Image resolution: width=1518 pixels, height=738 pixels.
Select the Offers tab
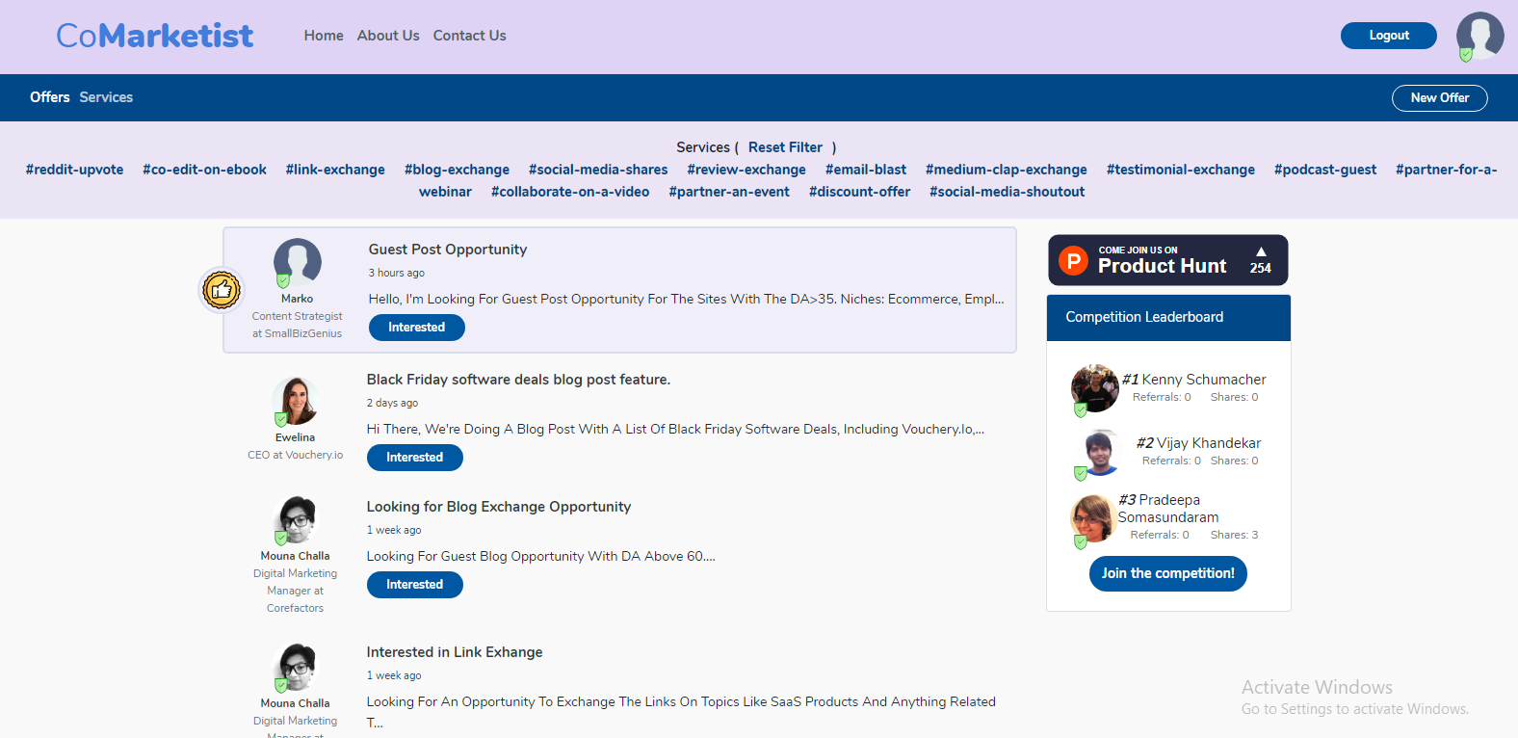49,97
